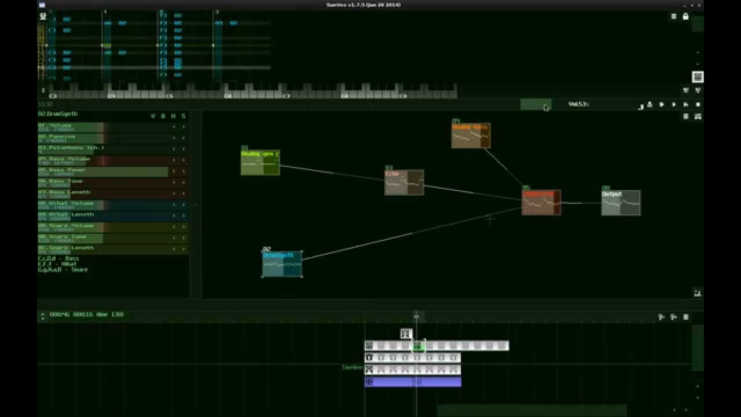This screenshot has width=741, height=417.
Task: Click first pattern icon in second timeline row
Action: [369, 358]
